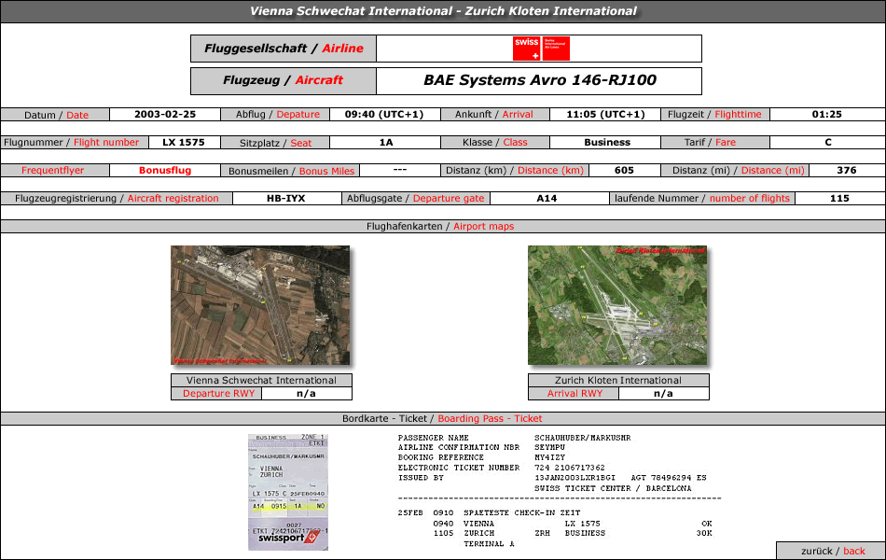Click the HB-IYX aircraft registration value
The image size is (886, 560).
(x=286, y=199)
